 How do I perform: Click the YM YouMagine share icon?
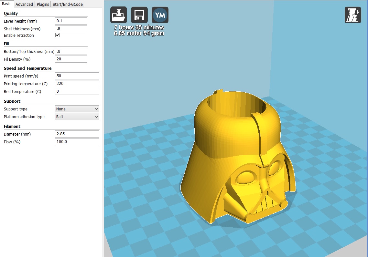coord(160,15)
